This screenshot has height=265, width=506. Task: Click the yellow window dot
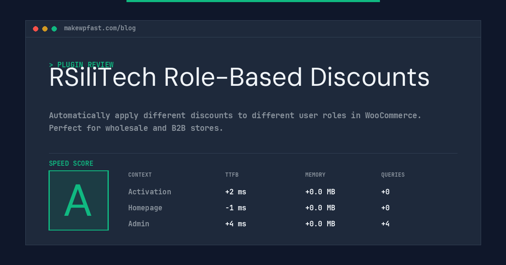click(x=45, y=29)
